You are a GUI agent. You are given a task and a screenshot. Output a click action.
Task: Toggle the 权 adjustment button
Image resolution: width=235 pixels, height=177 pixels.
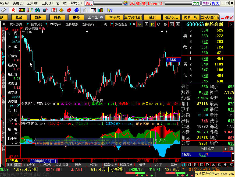point(152,24)
